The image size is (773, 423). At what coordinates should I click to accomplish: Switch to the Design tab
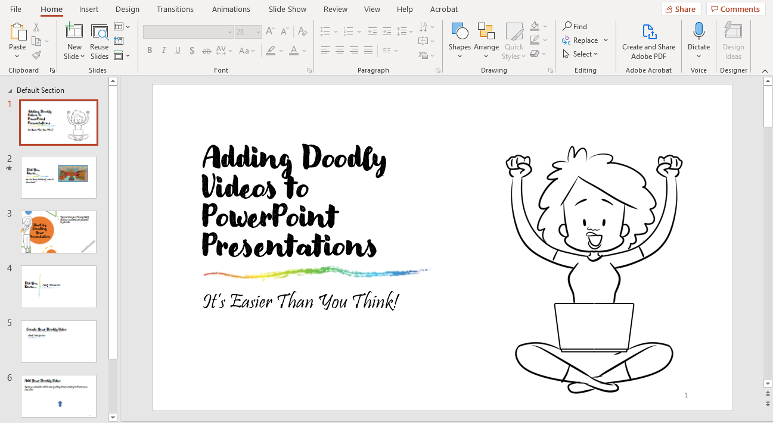click(x=128, y=9)
